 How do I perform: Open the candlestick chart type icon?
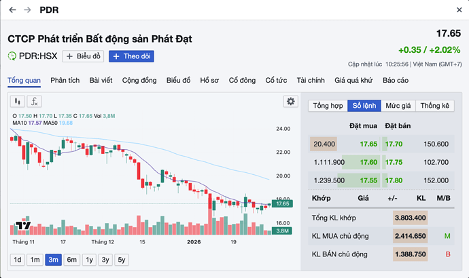pos(18,102)
